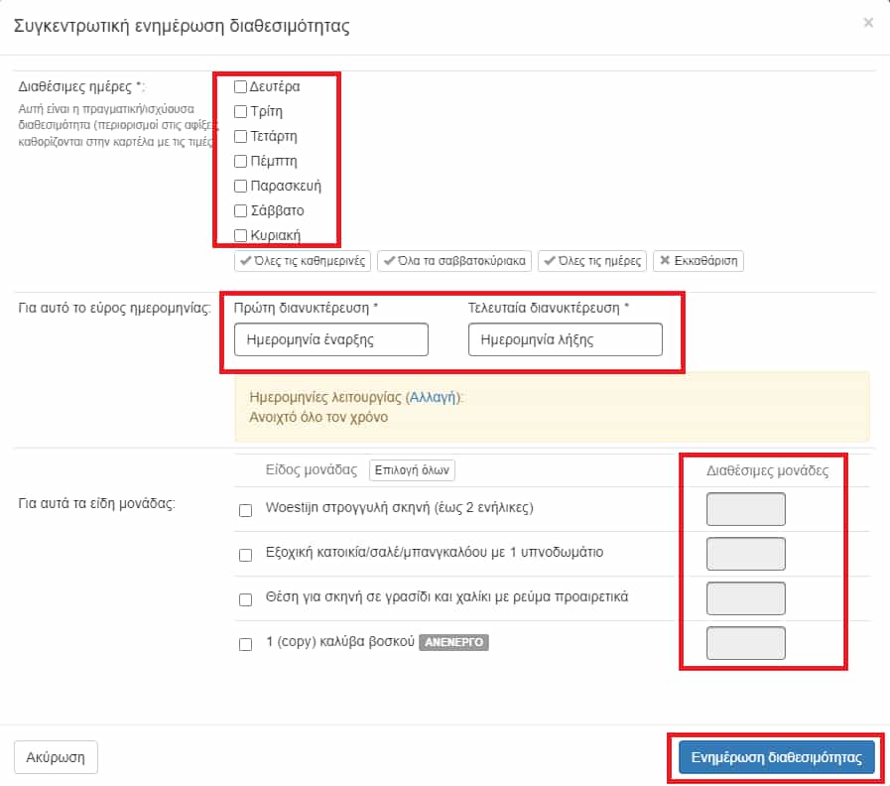Screen dimensions: 890x786
Task: Tick the Σάββατο checkbox
Action: tap(241, 211)
